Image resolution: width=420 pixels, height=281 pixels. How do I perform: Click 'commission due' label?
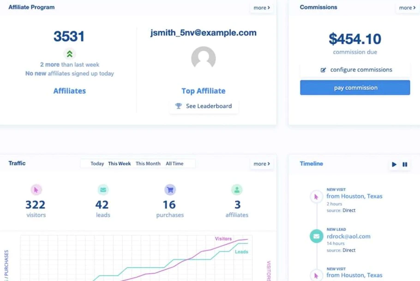(x=355, y=52)
